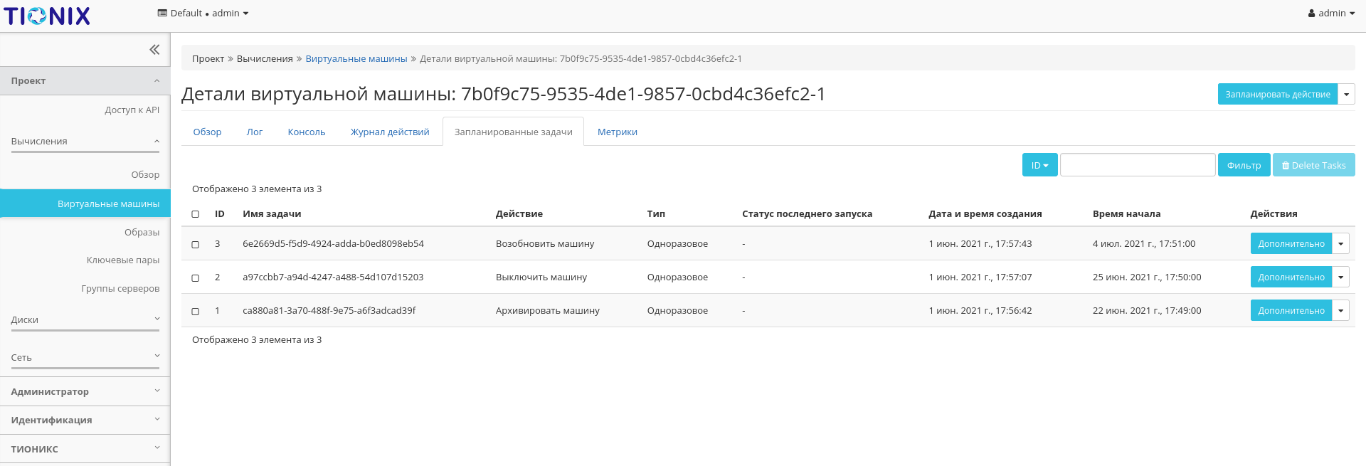Open the ID filter type dropdown
The width and height of the screenshot is (1366, 466).
click(1039, 165)
